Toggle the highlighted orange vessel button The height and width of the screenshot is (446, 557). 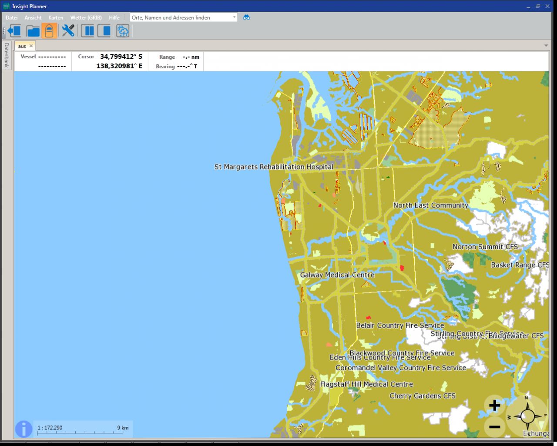click(49, 31)
